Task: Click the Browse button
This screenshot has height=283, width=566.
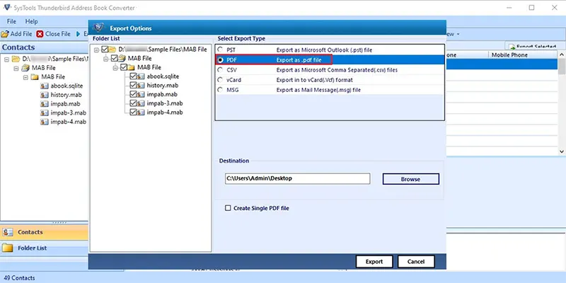Action: pyautogui.click(x=411, y=179)
